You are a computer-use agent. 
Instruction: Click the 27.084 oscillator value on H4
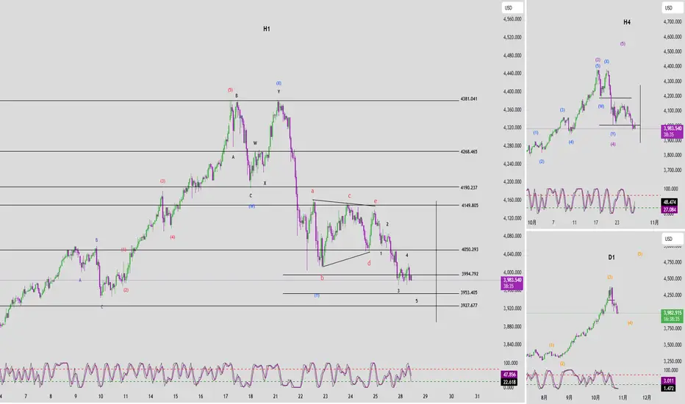670,209
